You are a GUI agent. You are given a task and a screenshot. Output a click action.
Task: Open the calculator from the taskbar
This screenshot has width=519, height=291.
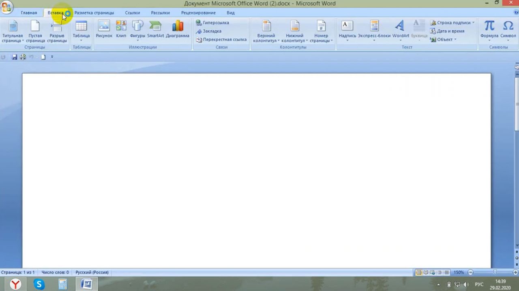pyautogui.click(x=62, y=284)
